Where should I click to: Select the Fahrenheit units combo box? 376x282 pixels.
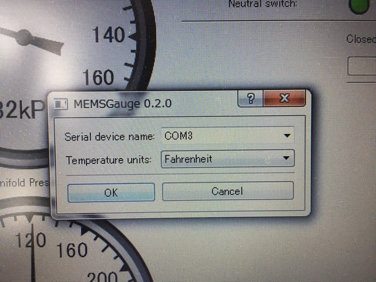227,159
